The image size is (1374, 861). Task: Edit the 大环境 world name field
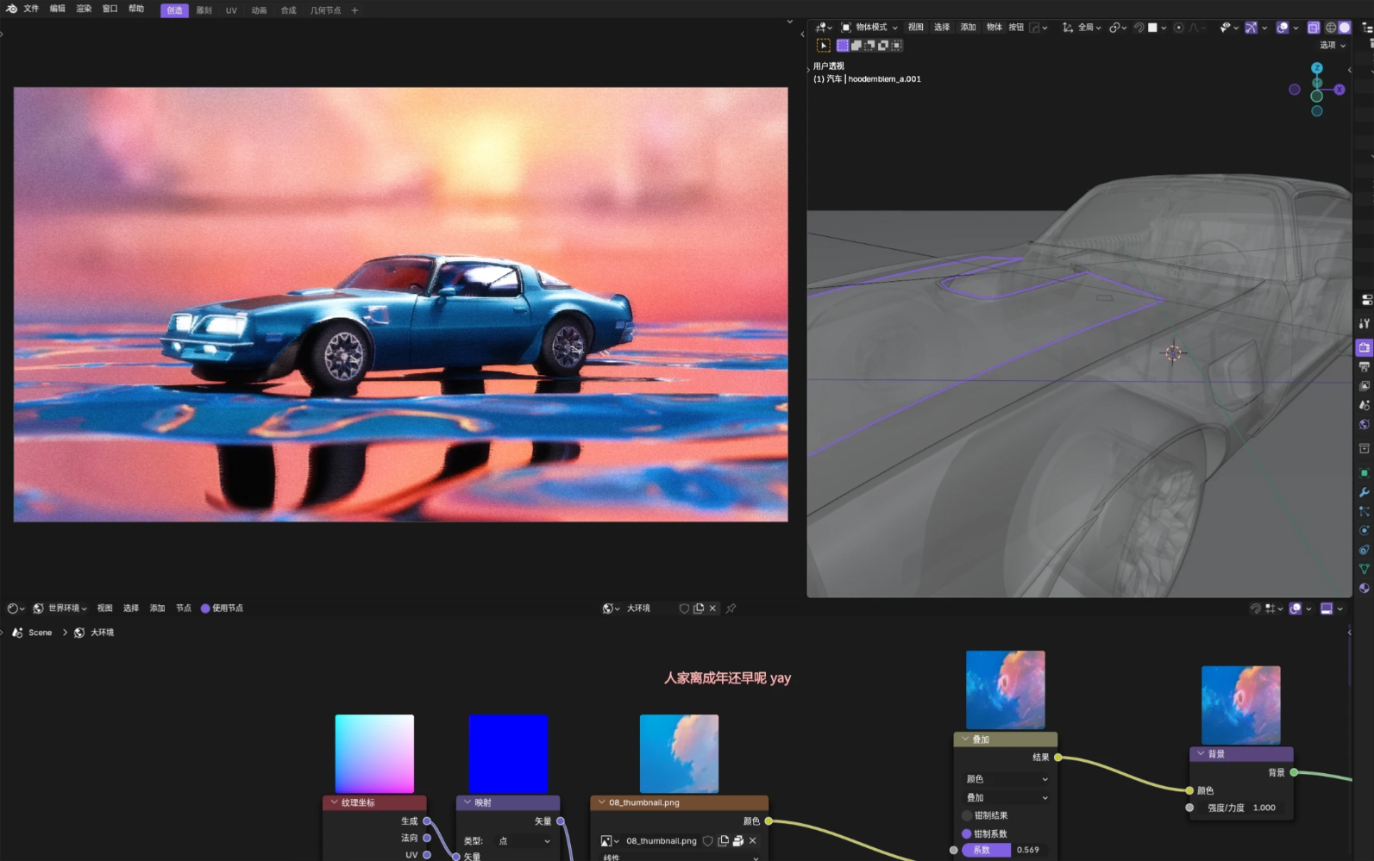tap(649, 608)
